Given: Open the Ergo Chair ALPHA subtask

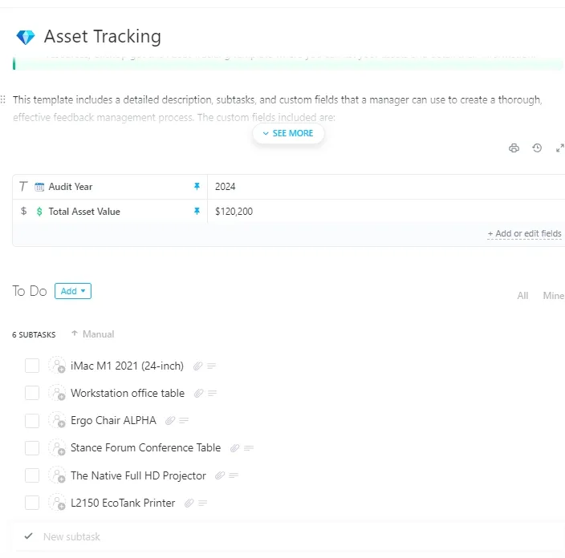Looking at the screenshot, I should [113, 420].
